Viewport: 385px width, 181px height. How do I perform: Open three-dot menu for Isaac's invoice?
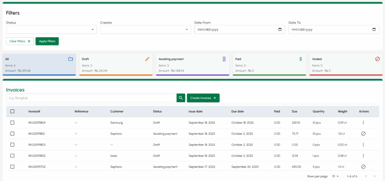point(363,156)
